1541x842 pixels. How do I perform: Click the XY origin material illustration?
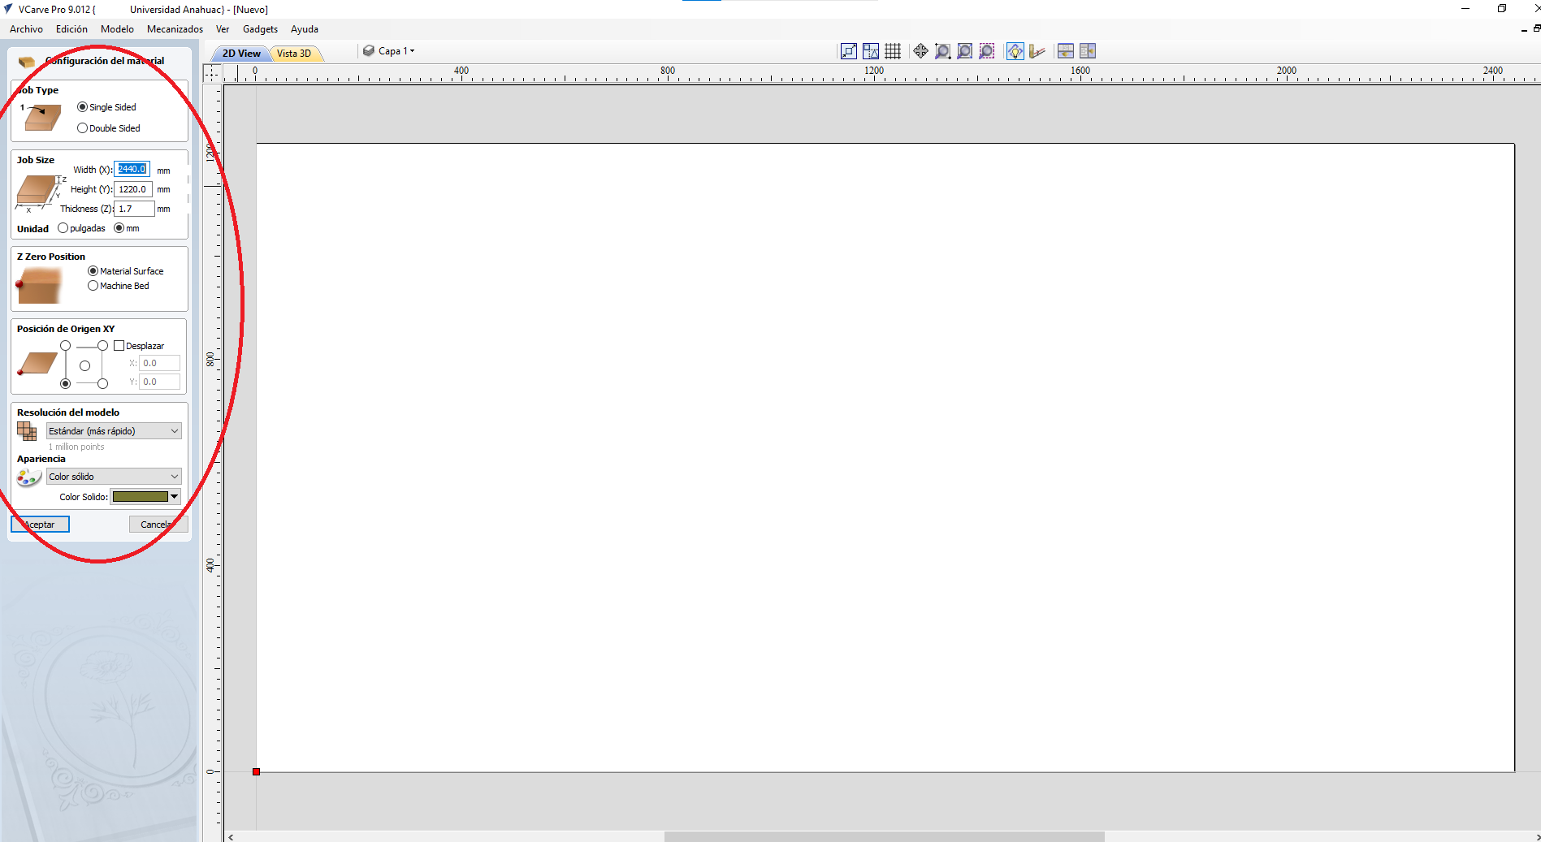click(37, 362)
